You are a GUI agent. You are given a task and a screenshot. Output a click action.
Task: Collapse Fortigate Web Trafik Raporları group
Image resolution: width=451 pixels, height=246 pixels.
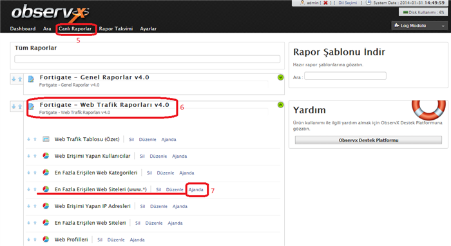[281, 105]
